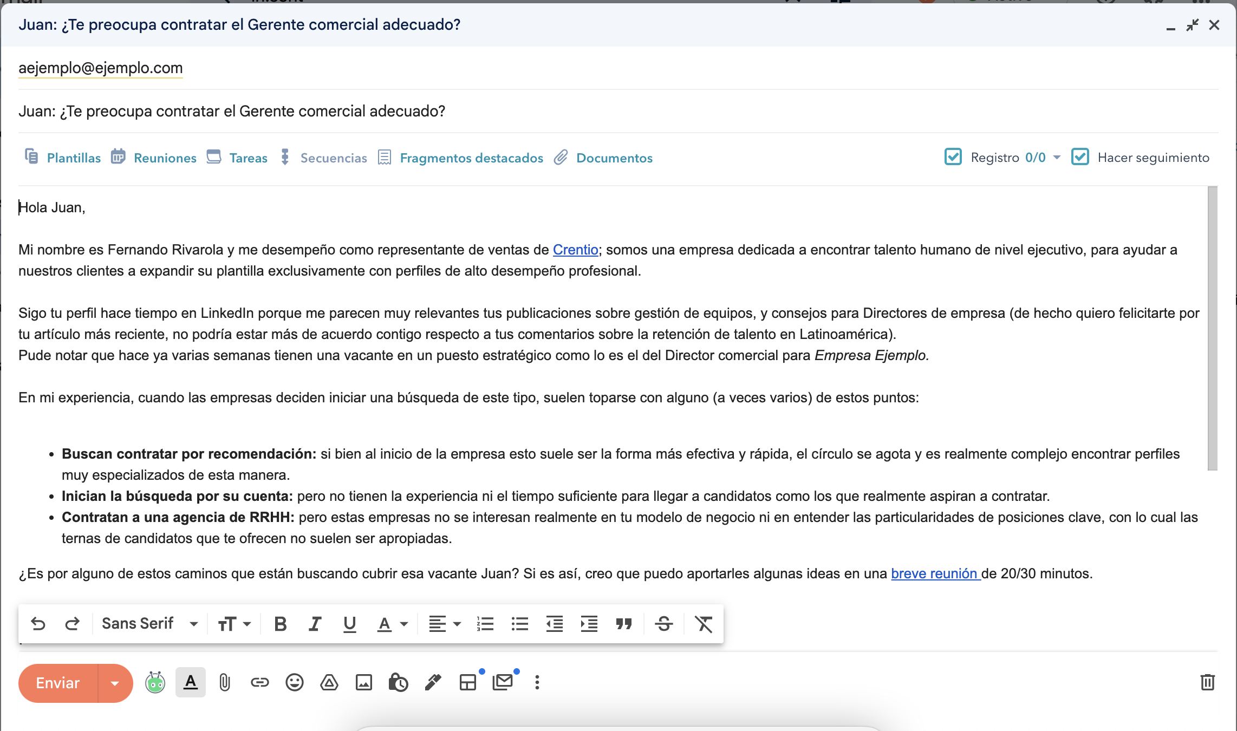Click the aejemplo@ejemplo.com recipient field
1237x731 pixels.
coord(101,68)
